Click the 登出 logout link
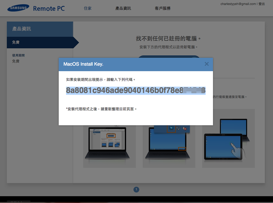The height and width of the screenshot is (203, 273). (x=262, y=4)
